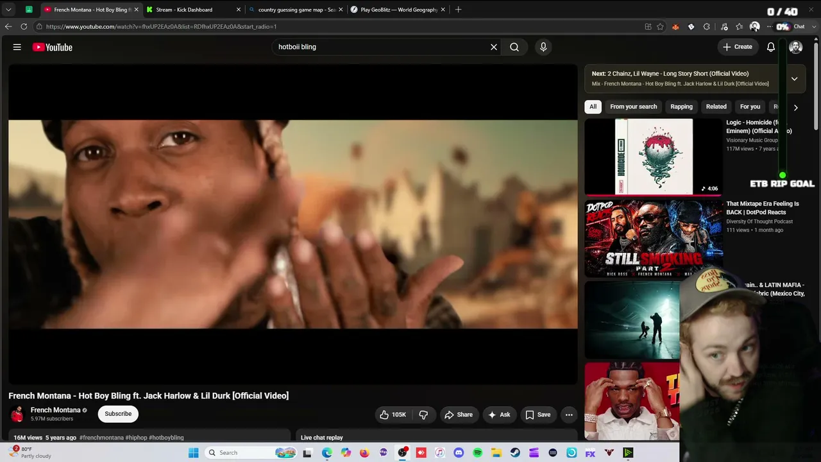The image size is (821, 462).
Task: Open French Montana channel avatar
Action: (x=17, y=414)
